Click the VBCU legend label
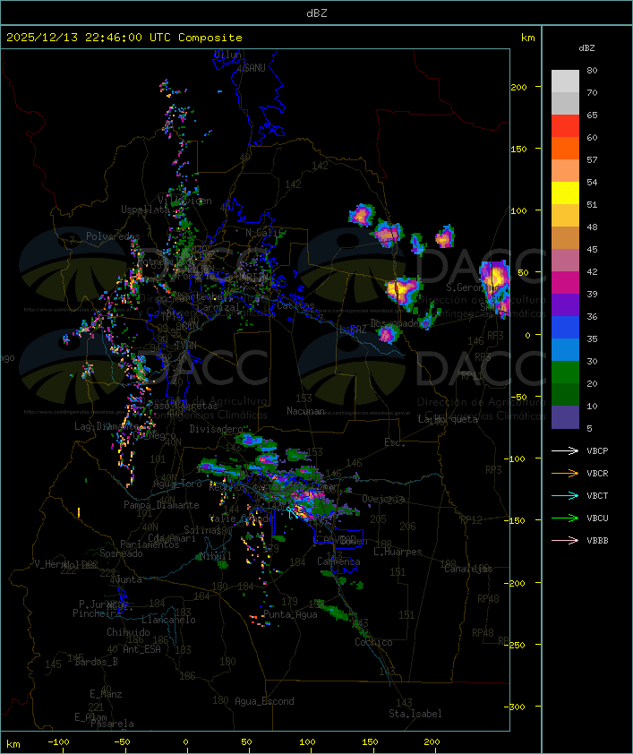The image size is (633, 754). point(597,518)
